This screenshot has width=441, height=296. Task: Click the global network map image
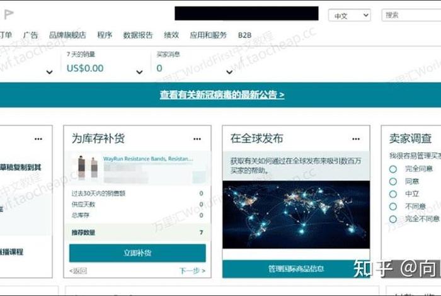point(296,215)
